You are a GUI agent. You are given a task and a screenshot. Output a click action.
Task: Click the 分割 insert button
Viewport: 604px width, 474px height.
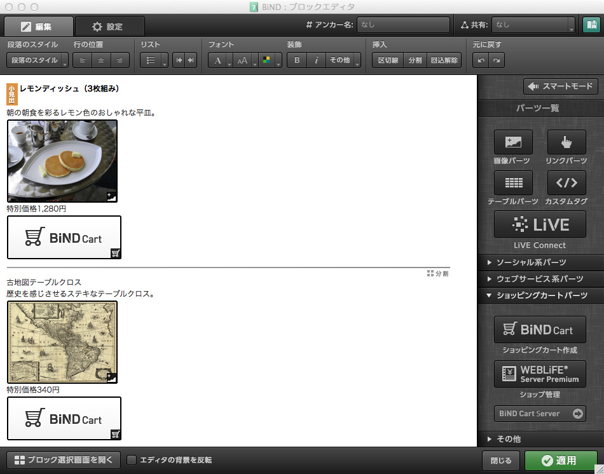pyautogui.click(x=415, y=60)
